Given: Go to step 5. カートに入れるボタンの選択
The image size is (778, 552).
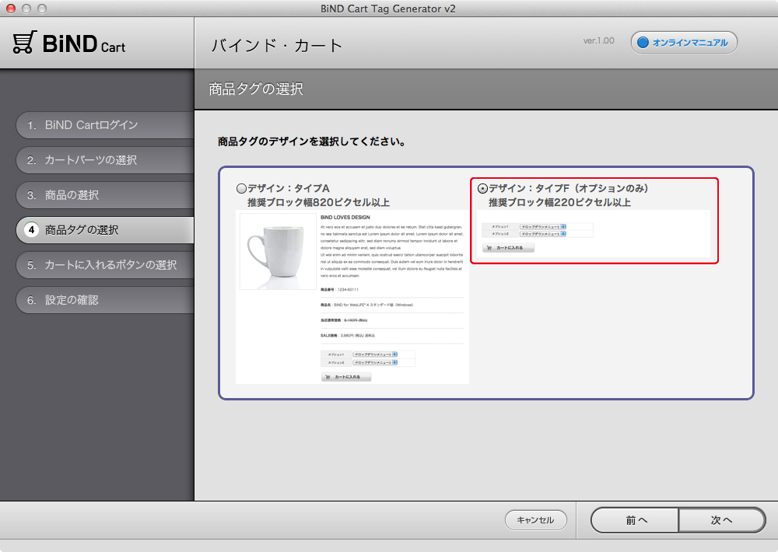Looking at the screenshot, I should coord(105,265).
